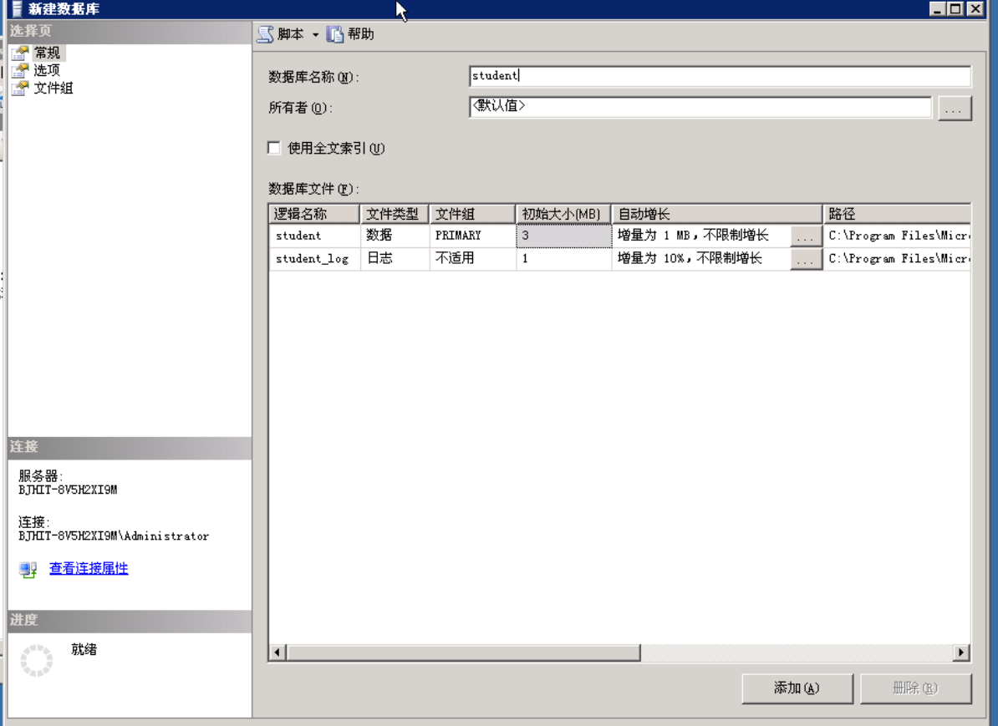Select the 日志 file type cell
This screenshot has width=998, height=726.
pyautogui.click(x=395, y=258)
